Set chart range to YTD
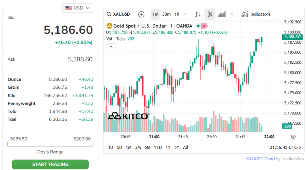This screenshot has width=306, height=170. tap(158, 147)
